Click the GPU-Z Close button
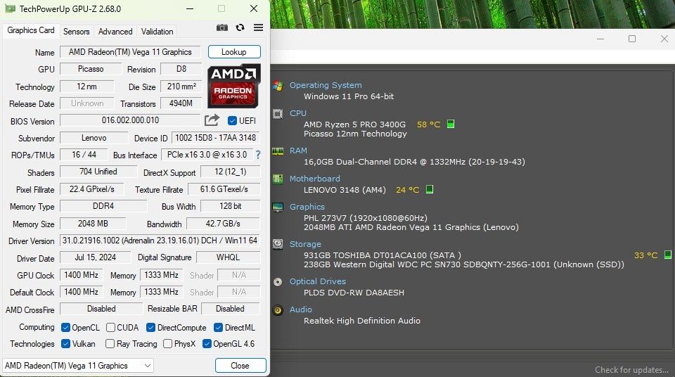 point(240,365)
